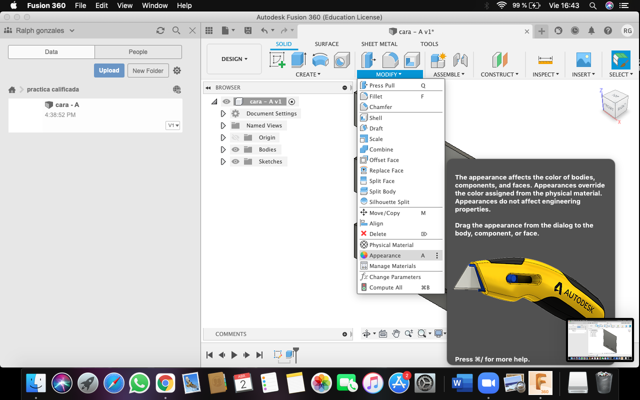Toggle visibility of cara - A v1

coord(226,101)
